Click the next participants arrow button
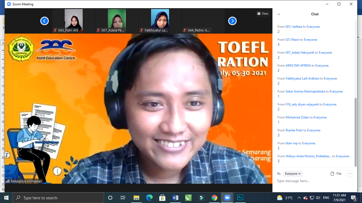 click(x=232, y=21)
